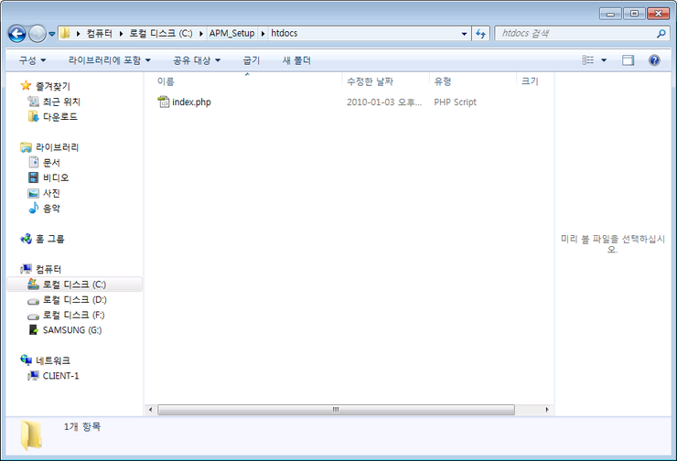Click the htdocs breadcrumb segment

click(285, 33)
